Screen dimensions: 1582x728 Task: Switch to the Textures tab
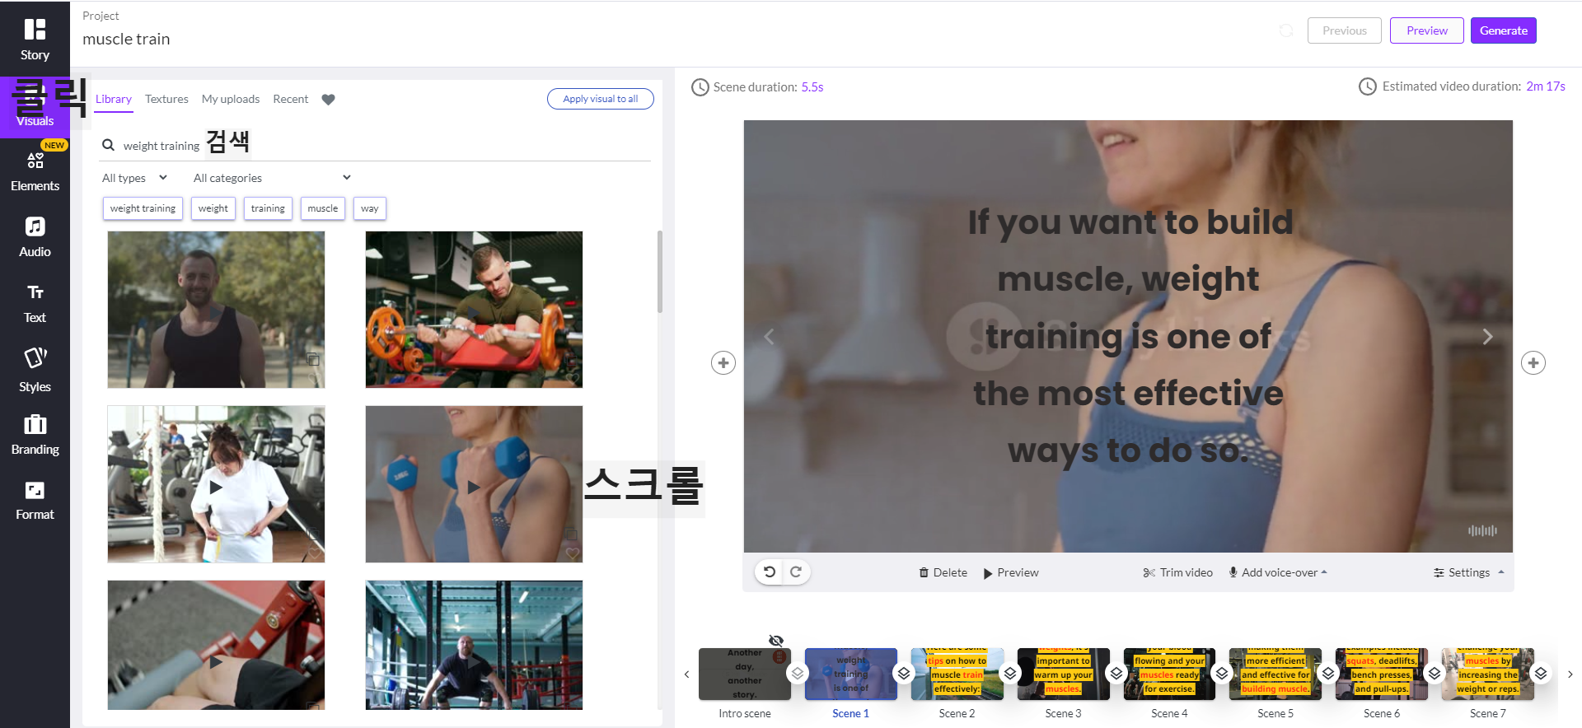click(166, 99)
